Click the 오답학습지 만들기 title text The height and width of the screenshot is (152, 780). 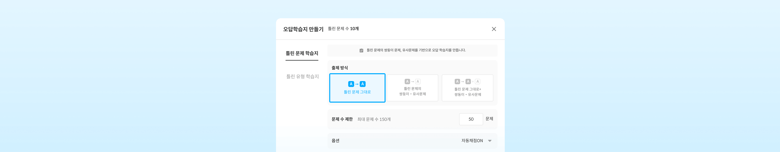coord(303,29)
